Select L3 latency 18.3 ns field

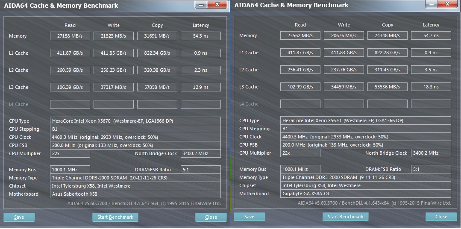coord(431,86)
